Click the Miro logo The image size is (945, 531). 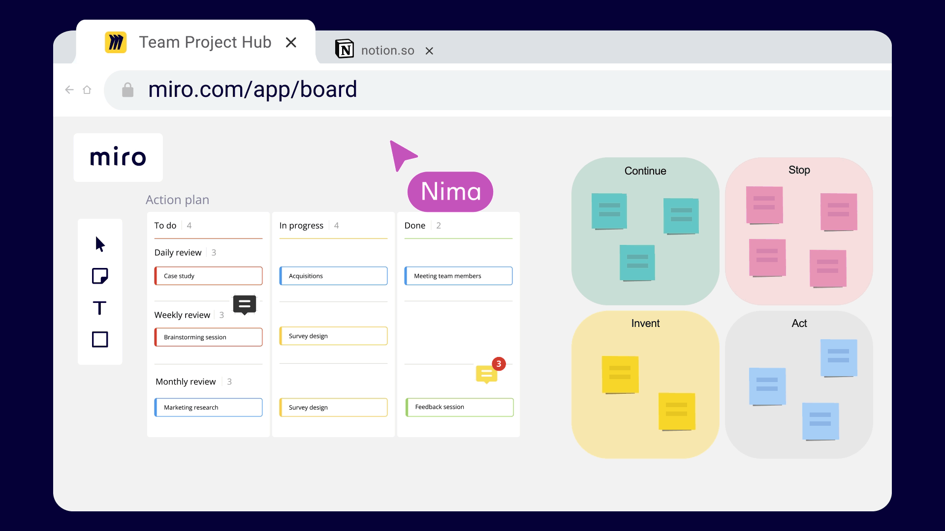(x=118, y=157)
